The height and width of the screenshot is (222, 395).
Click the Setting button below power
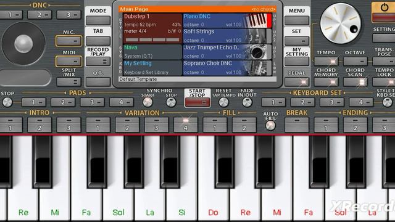click(383, 38)
